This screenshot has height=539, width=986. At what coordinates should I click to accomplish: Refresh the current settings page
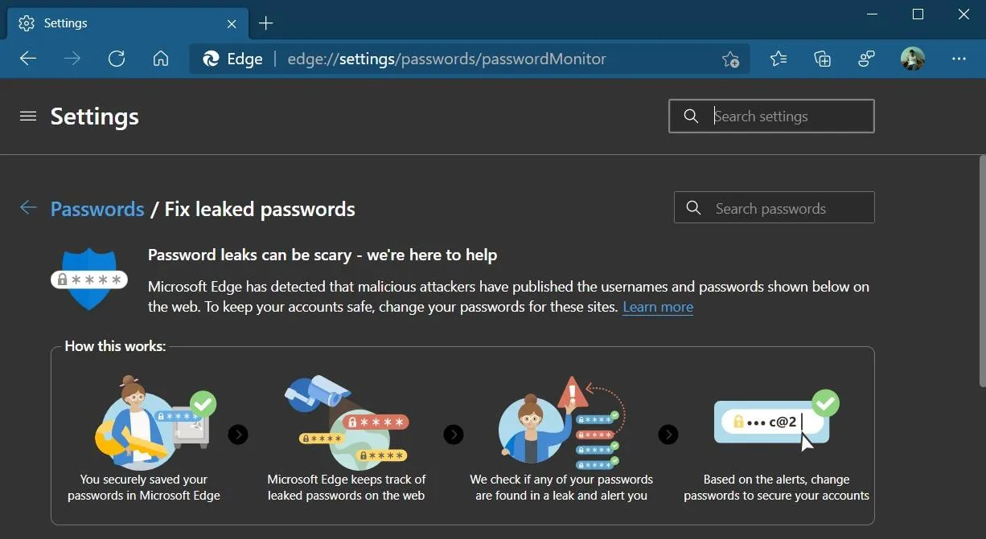click(x=117, y=58)
